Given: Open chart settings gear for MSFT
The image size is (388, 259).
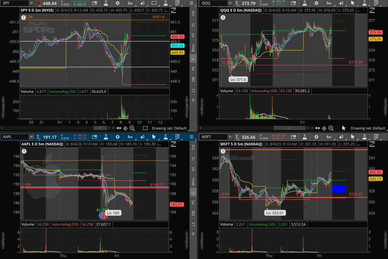Looking at the screenshot, I should pos(316,137).
